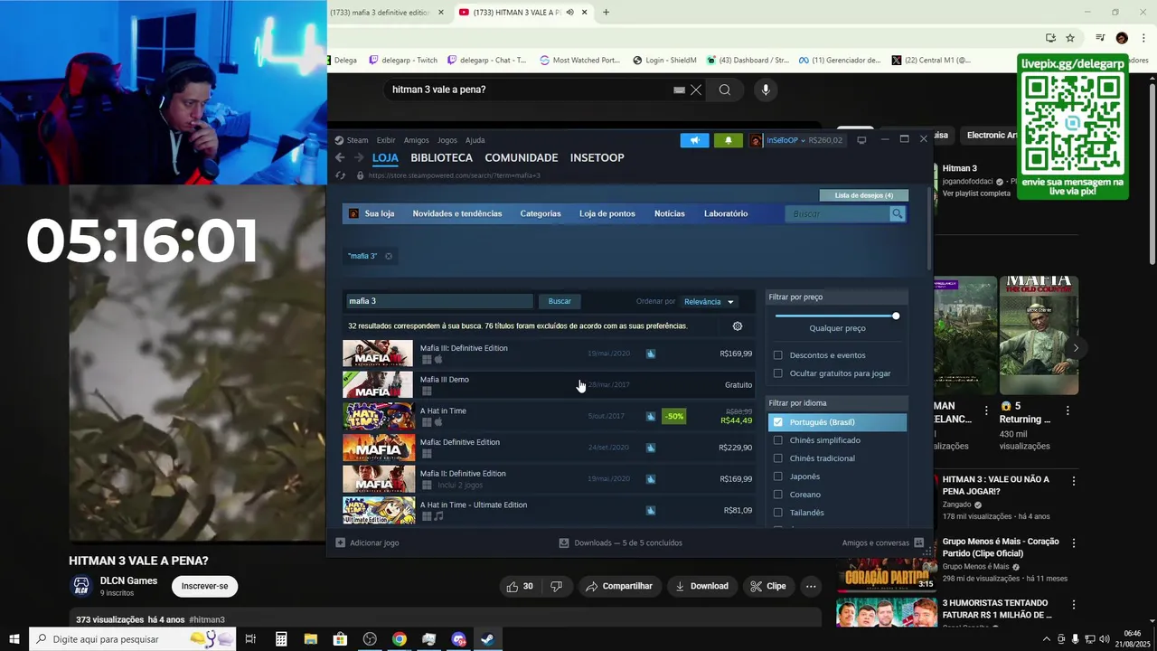Collapse Filtrar por idioma section
Image resolution: width=1157 pixels, height=651 pixels.
837,403
